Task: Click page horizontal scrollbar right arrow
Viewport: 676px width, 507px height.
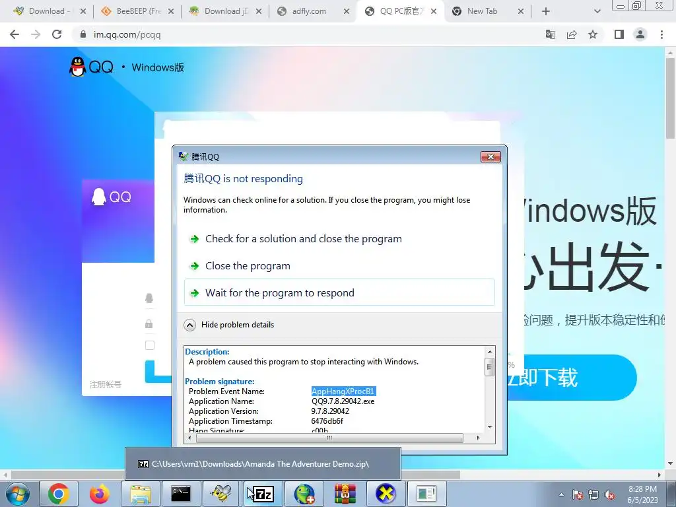Action: [659, 475]
